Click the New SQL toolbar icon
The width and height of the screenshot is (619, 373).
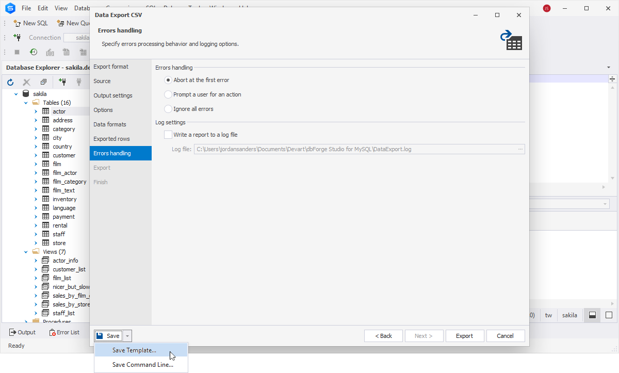[17, 23]
